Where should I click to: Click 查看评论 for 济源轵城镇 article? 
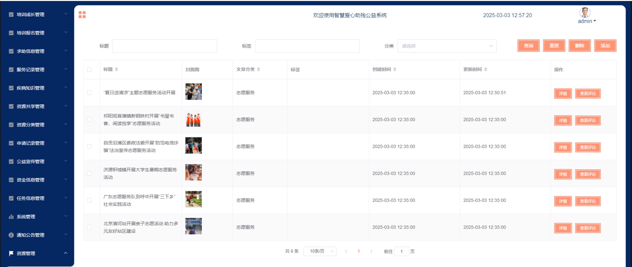pos(588,174)
